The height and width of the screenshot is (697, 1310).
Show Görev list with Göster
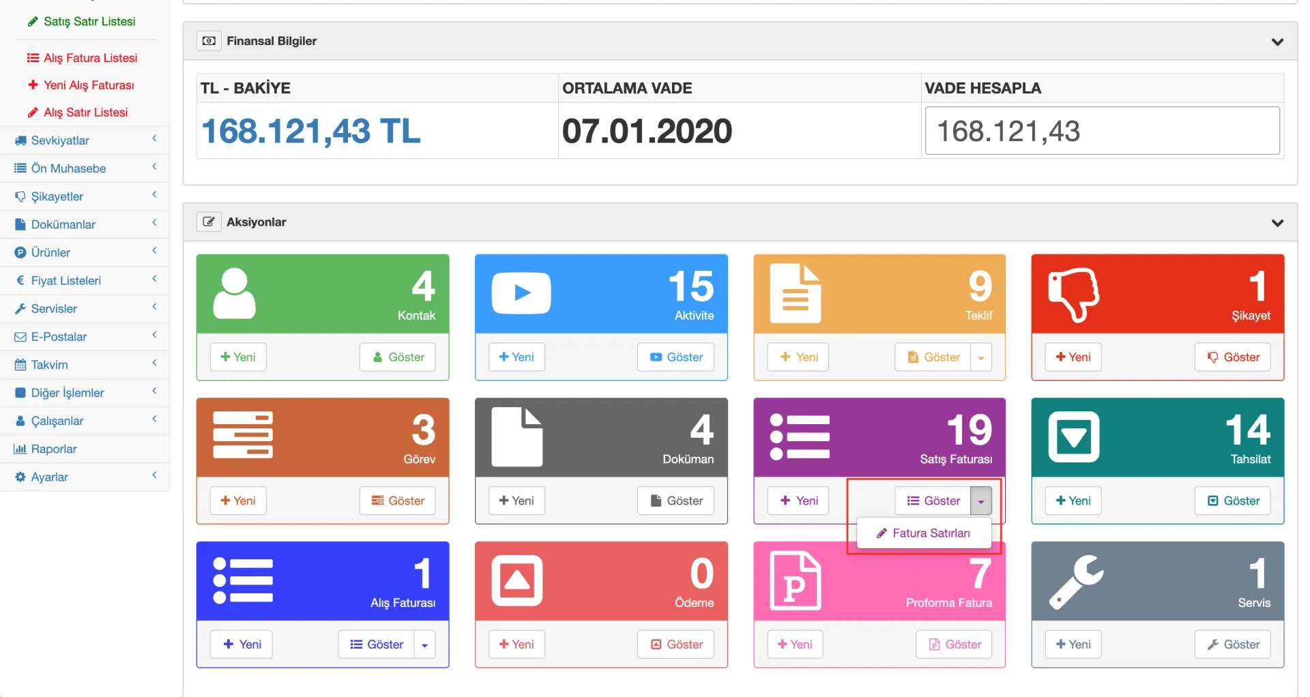point(398,501)
